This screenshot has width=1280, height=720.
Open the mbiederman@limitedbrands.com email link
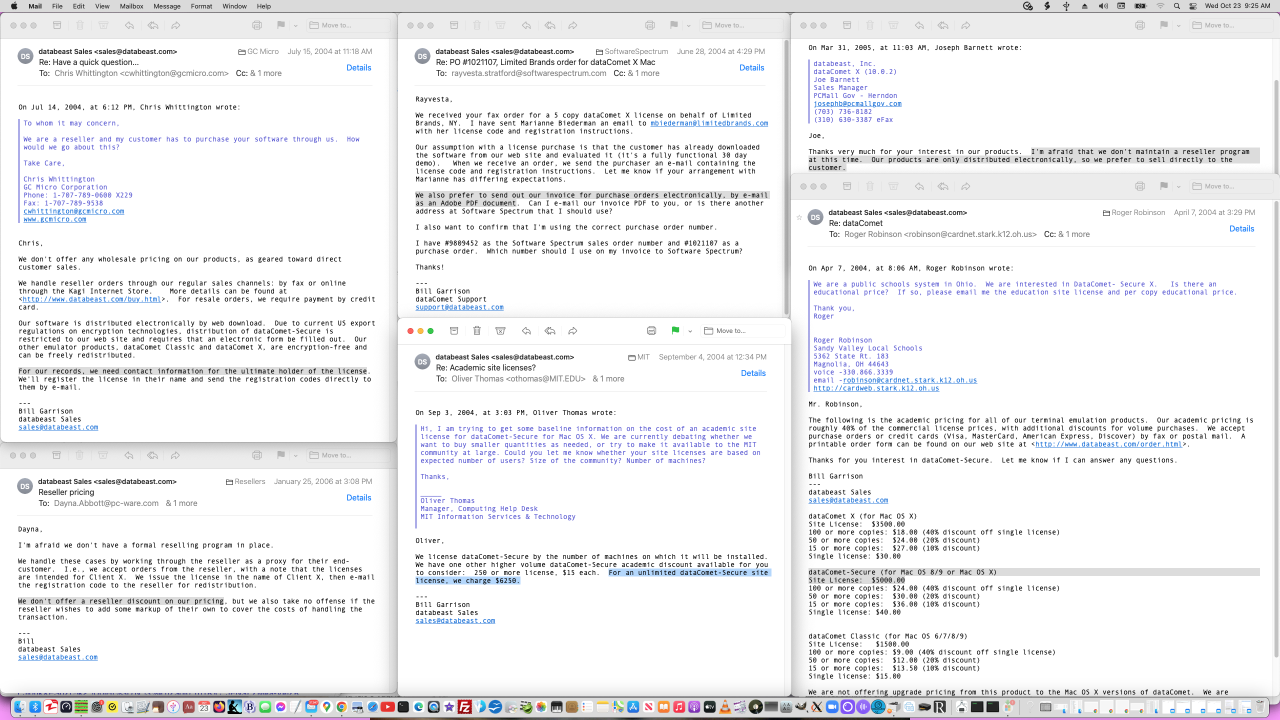709,123
